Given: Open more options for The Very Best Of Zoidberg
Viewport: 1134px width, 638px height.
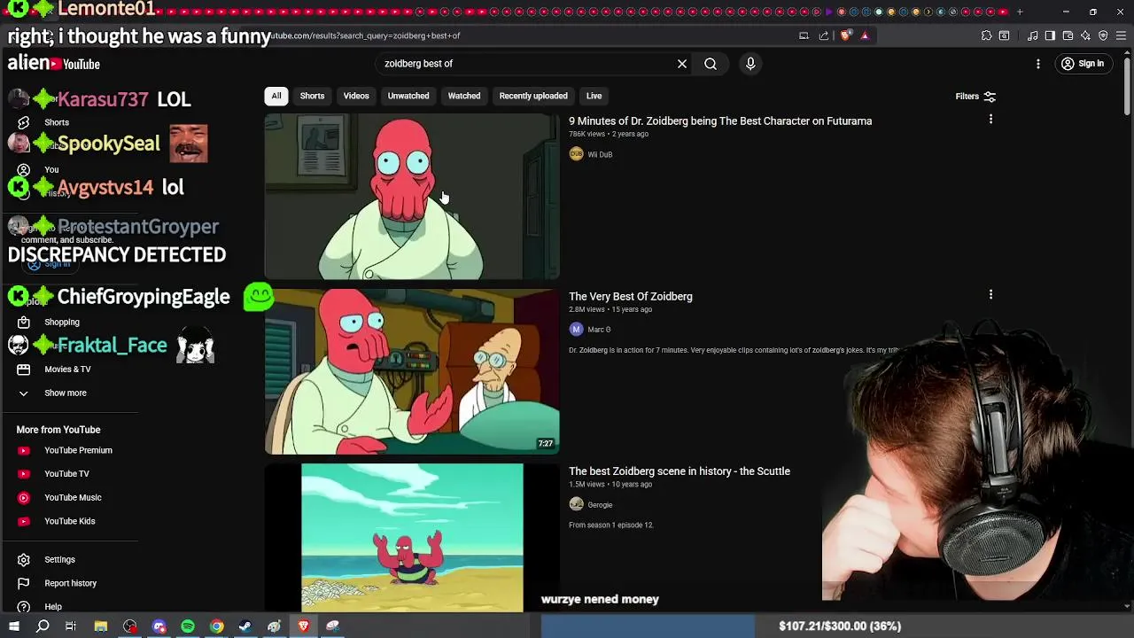Looking at the screenshot, I should pyautogui.click(x=990, y=294).
